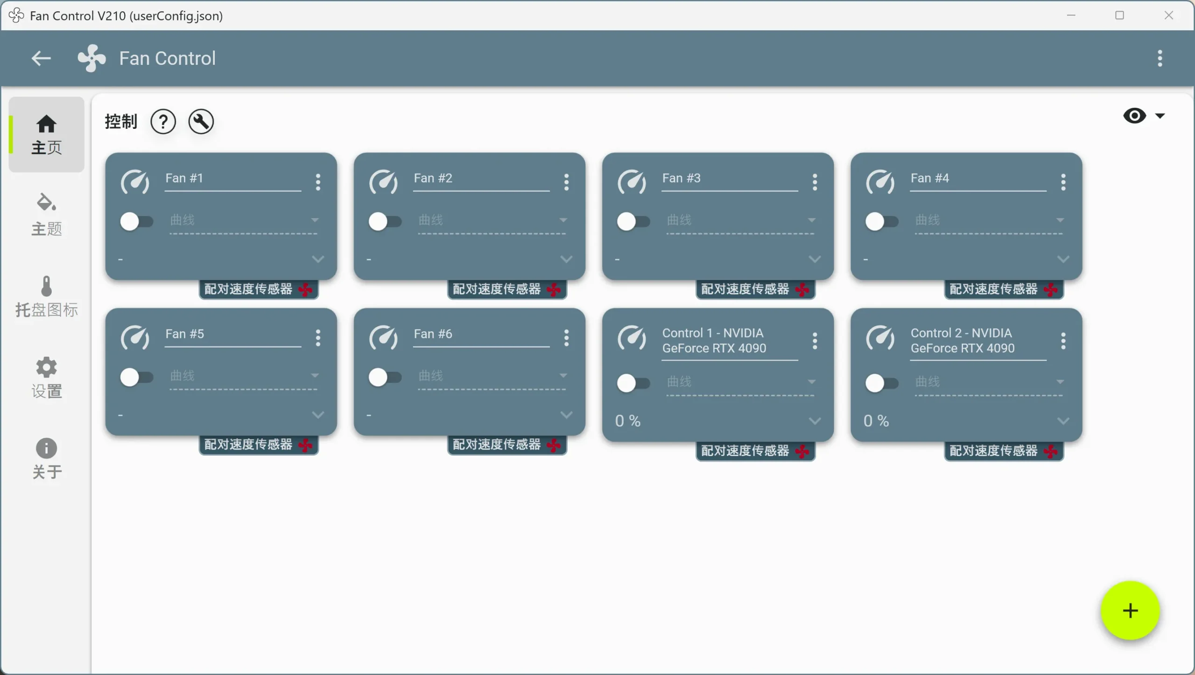
Task: Click 配对速度传感器 button under Fan #1
Action: click(x=258, y=289)
